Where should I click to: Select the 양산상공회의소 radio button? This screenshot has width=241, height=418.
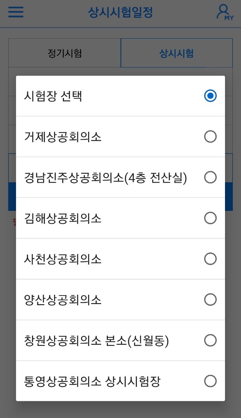pyautogui.click(x=211, y=300)
